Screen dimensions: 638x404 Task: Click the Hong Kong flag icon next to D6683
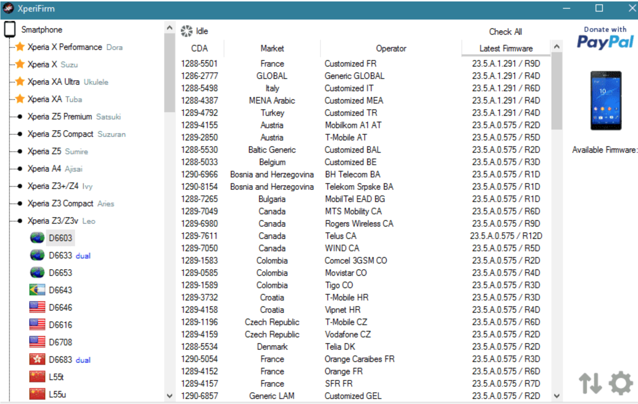pos(37,359)
